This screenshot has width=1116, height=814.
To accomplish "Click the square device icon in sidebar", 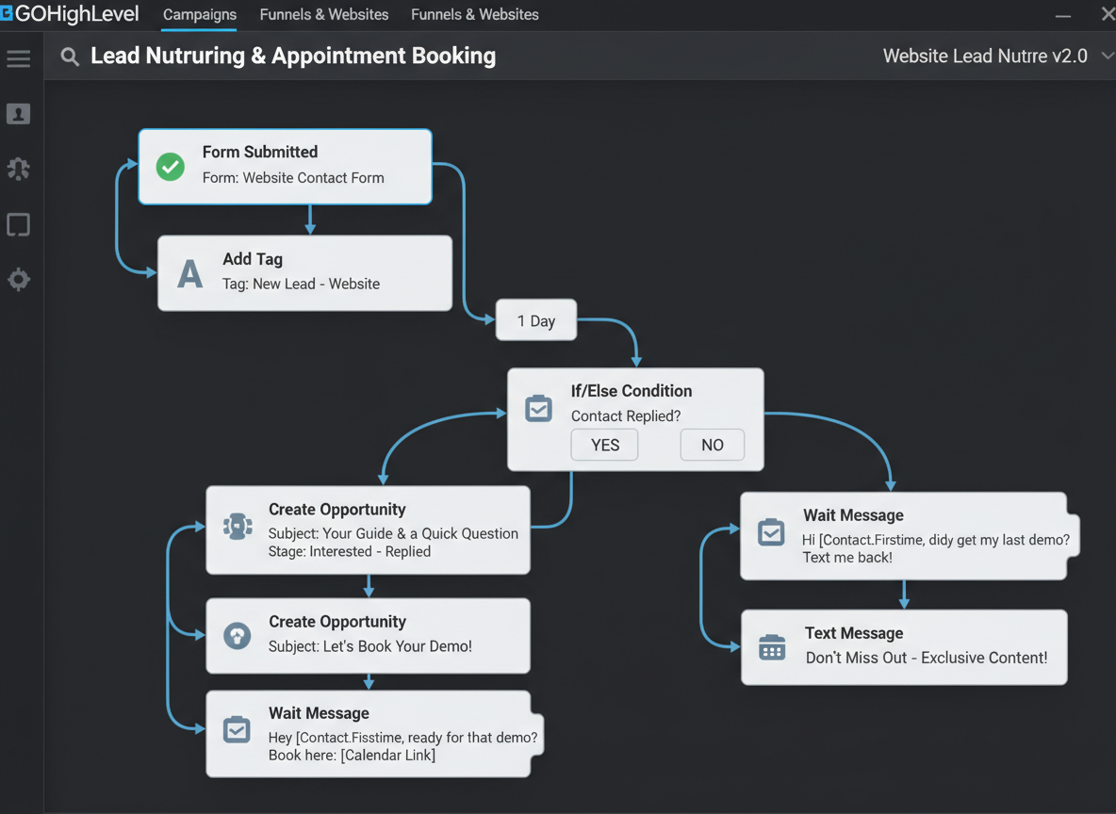I will [19, 225].
